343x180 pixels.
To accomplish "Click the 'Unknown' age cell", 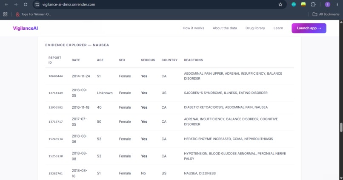I will tap(105, 93).
